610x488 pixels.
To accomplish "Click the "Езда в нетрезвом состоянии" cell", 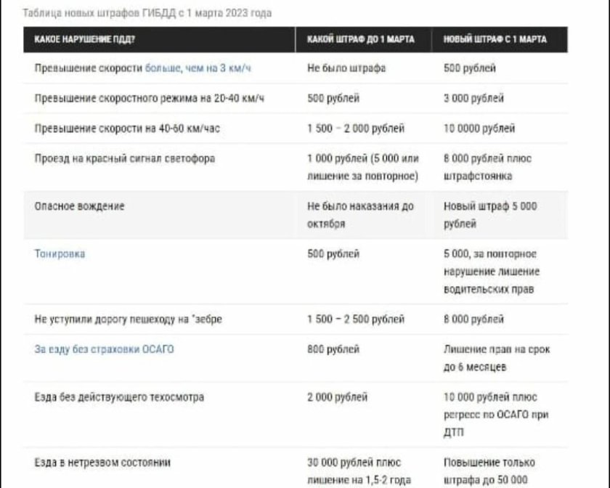I will point(102,462).
